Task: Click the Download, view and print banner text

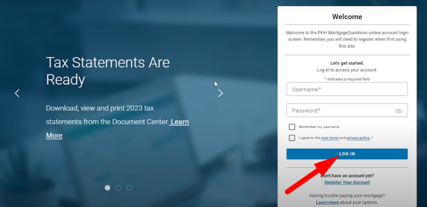Action: (100, 108)
